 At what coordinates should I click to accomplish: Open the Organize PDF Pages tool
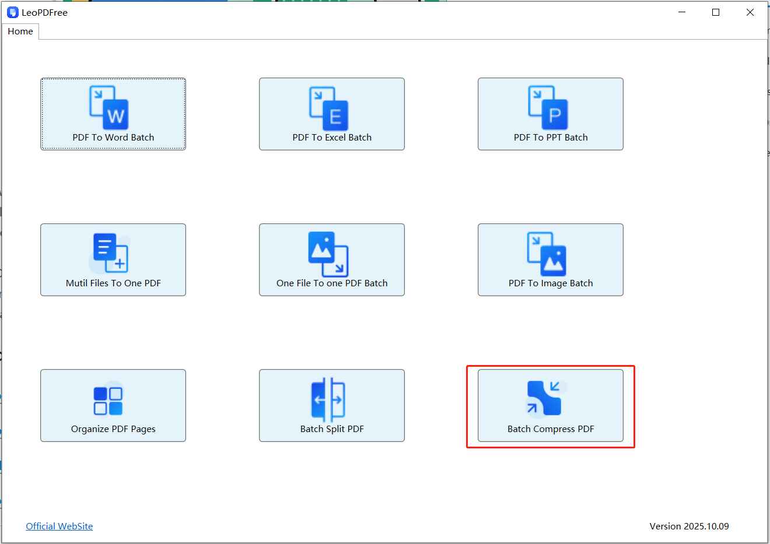point(113,405)
